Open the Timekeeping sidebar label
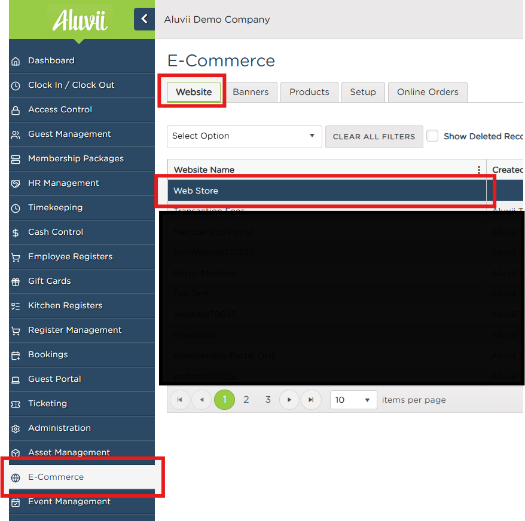The image size is (525, 521). [55, 207]
